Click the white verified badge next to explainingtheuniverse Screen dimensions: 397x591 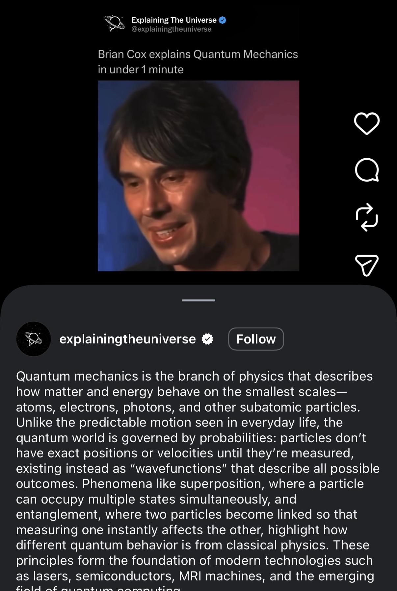point(207,339)
